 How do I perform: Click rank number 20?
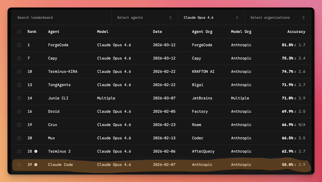pyautogui.click(x=30, y=138)
